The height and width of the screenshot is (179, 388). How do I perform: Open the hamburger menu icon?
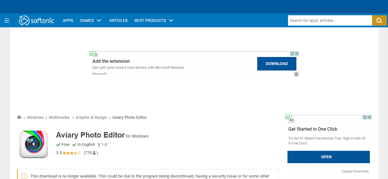pyautogui.click(x=7, y=20)
